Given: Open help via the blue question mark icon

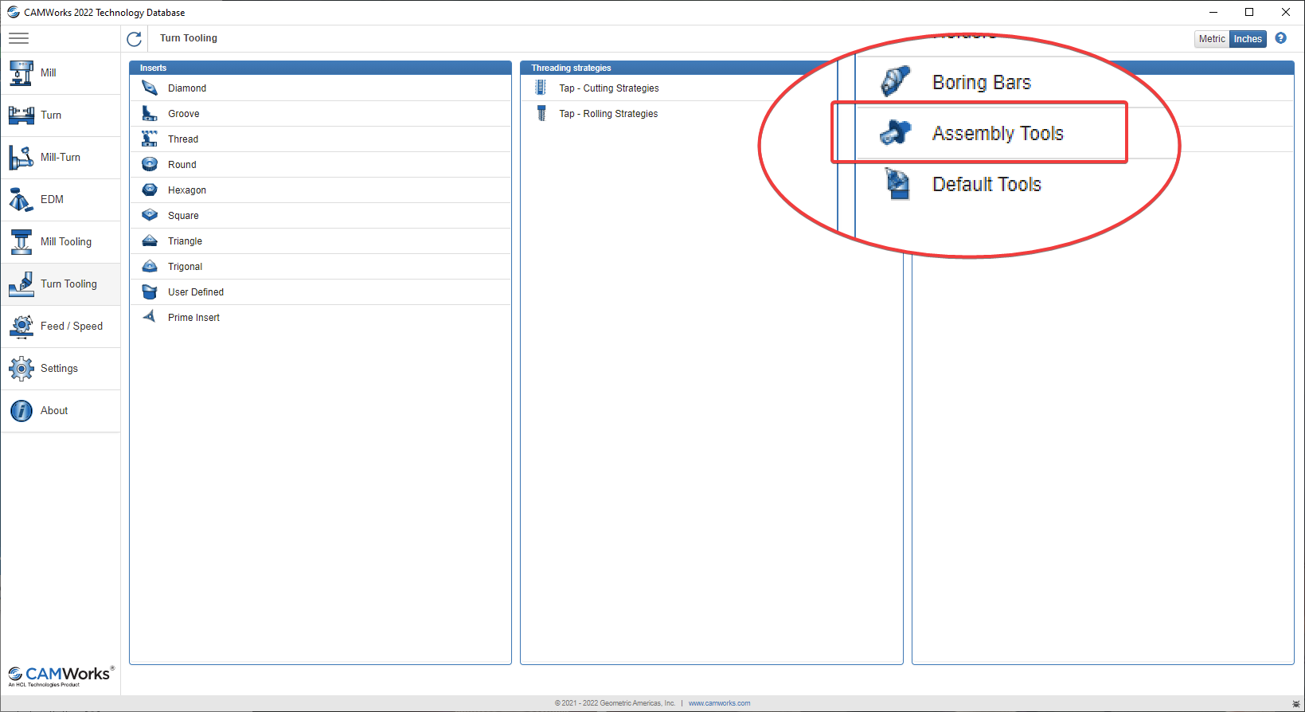Looking at the screenshot, I should click(x=1280, y=38).
